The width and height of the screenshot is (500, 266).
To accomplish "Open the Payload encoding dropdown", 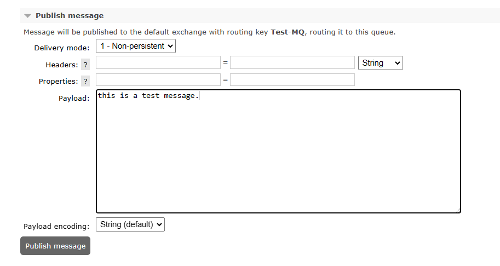I will (130, 224).
